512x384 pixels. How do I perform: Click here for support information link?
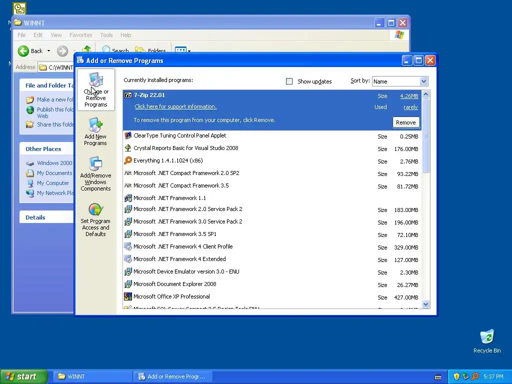click(175, 106)
